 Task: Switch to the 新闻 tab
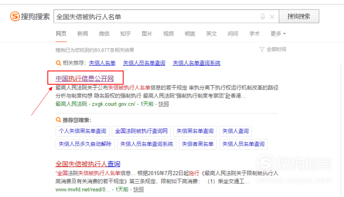coord(83,34)
